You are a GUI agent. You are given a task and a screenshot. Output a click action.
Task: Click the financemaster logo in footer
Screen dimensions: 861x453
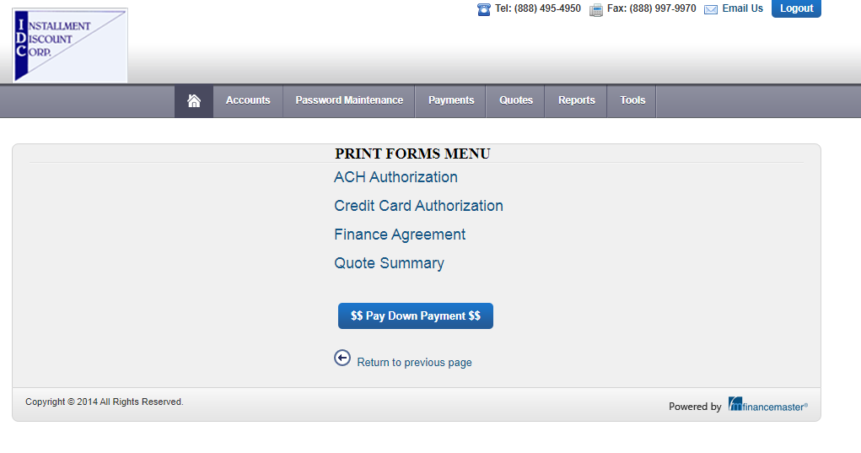pyautogui.click(x=768, y=405)
